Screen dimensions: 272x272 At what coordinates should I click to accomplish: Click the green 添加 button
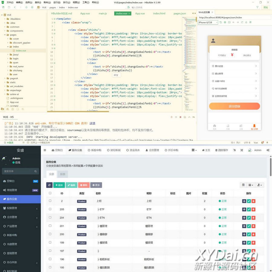coord(59,185)
